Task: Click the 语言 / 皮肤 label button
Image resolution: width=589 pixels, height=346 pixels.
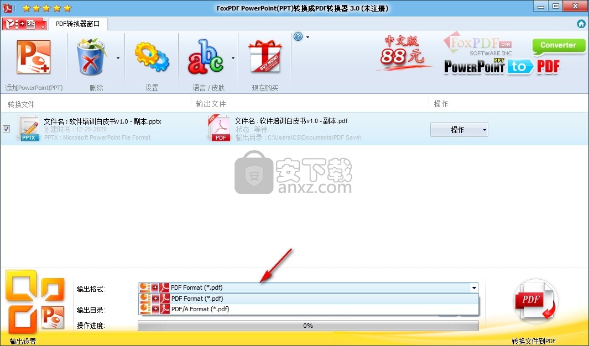Action: point(209,88)
